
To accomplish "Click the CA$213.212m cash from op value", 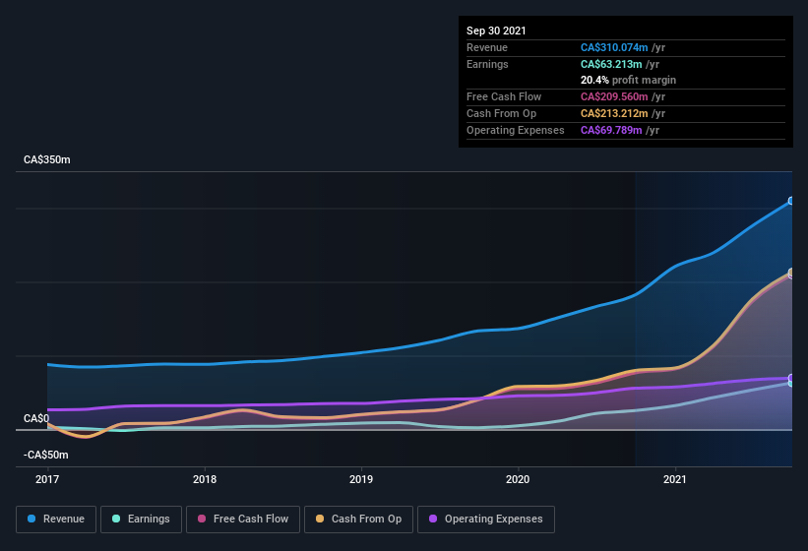I will tap(614, 113).
